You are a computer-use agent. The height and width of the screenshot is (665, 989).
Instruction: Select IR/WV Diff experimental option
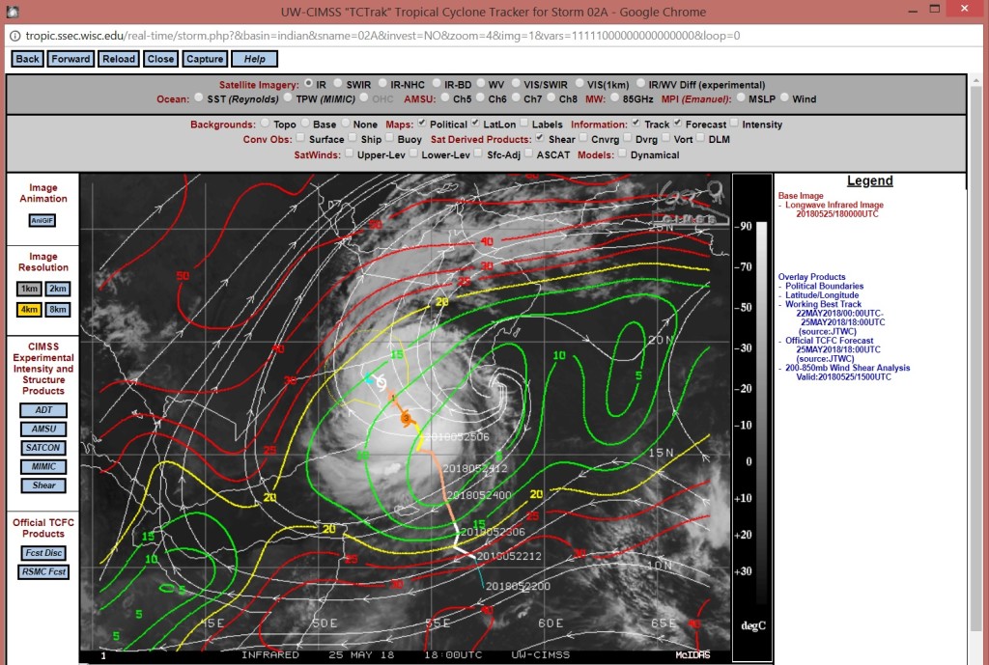(x=640, y=83)
